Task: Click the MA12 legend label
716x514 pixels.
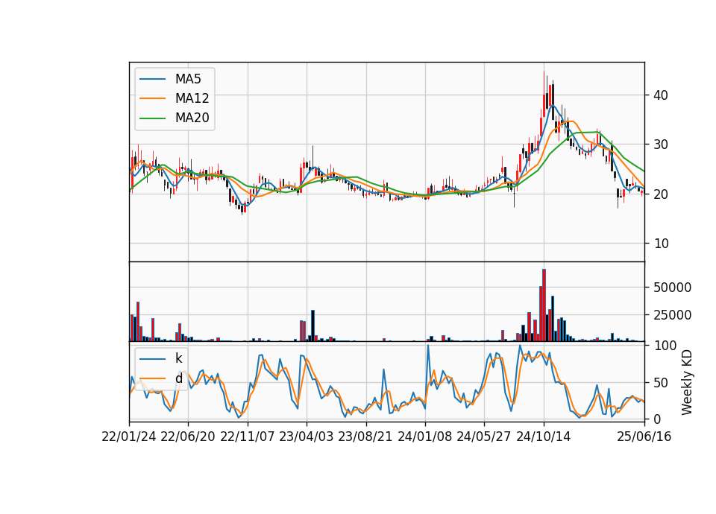Action: [192, 98]
